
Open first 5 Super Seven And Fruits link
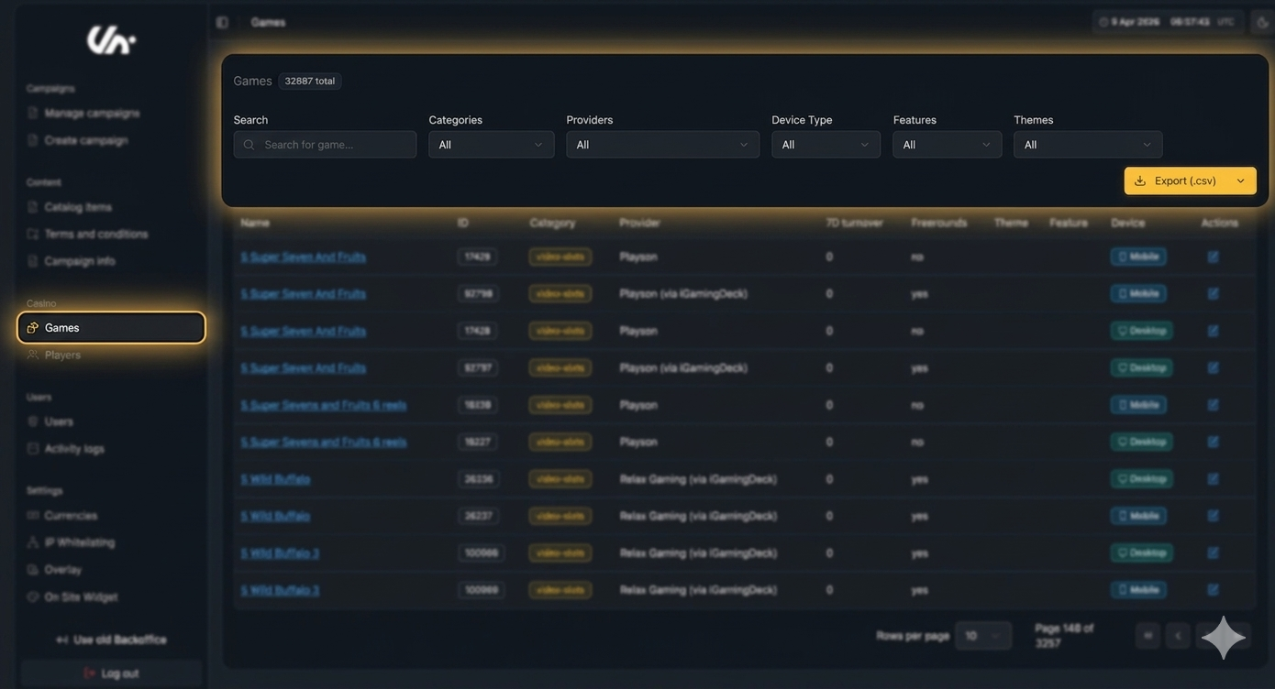click(x=303, y=257)
